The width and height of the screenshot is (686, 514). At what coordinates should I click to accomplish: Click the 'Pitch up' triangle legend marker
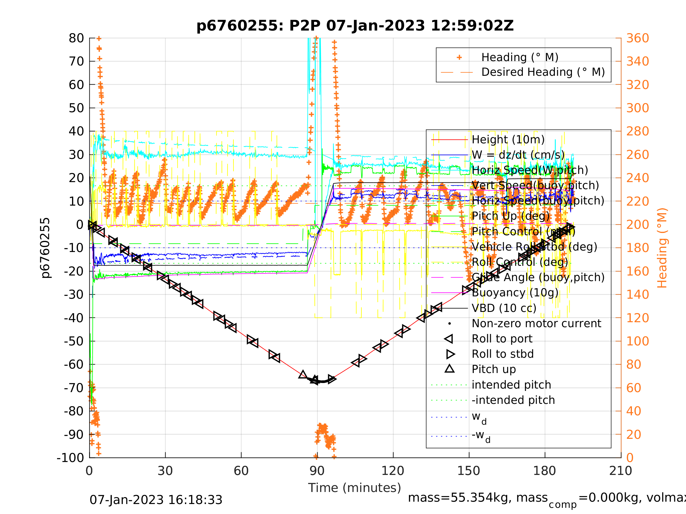pos(450,368)
